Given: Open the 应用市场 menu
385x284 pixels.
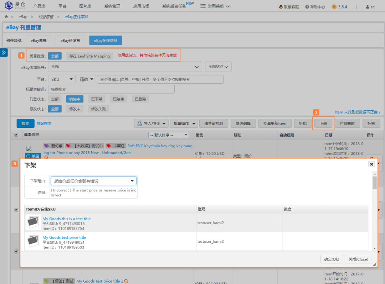Looking at the screenshot, I should tap(141, 6).
